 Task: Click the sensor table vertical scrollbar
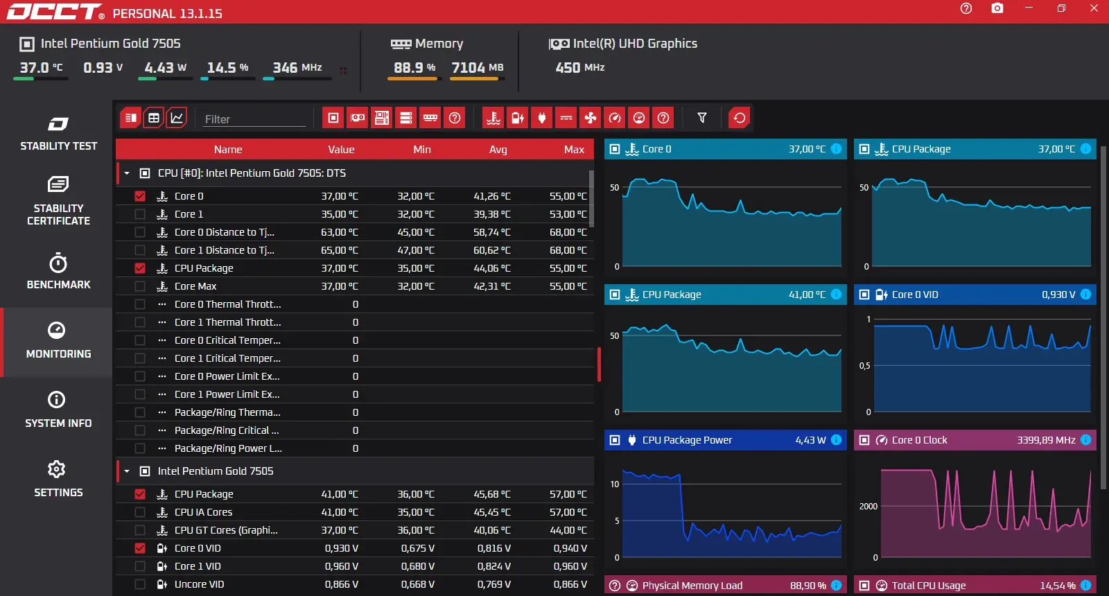pos(591,200)
